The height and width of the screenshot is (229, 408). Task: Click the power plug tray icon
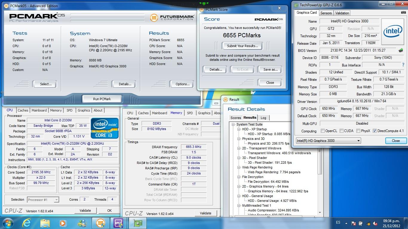[x=361, y=223]
